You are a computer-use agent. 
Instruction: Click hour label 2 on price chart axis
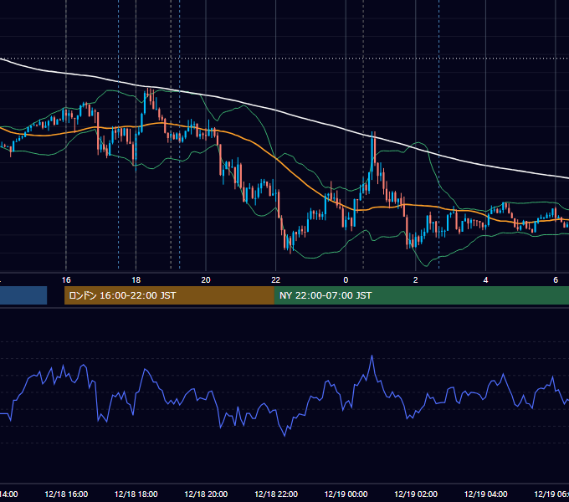[x=416, y=280]
